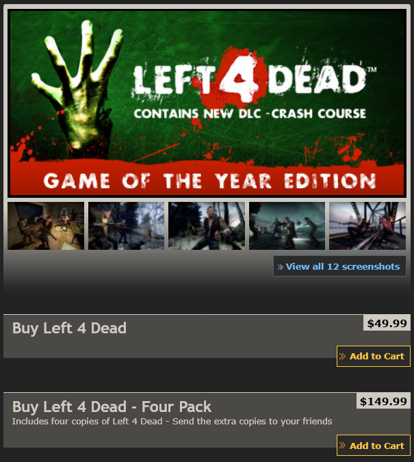Open the third thumbnail showing the bearded survivor
414x462 pixels.
click(207, 226)
